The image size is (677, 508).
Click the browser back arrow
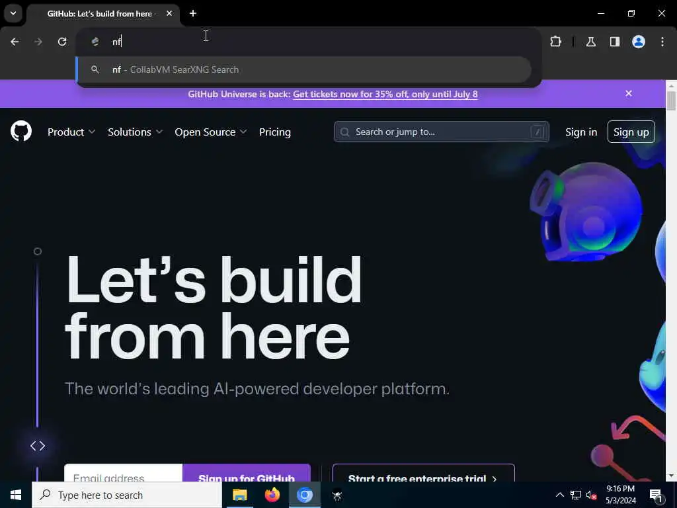[15, 42]
